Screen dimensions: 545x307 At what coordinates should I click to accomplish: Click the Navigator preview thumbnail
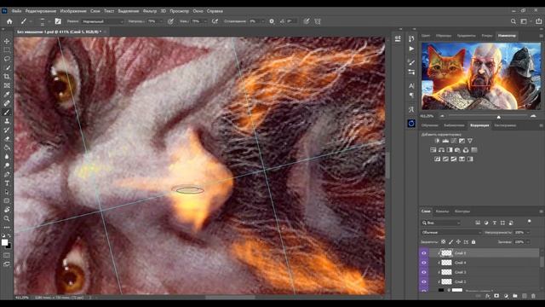coord(481,76)
